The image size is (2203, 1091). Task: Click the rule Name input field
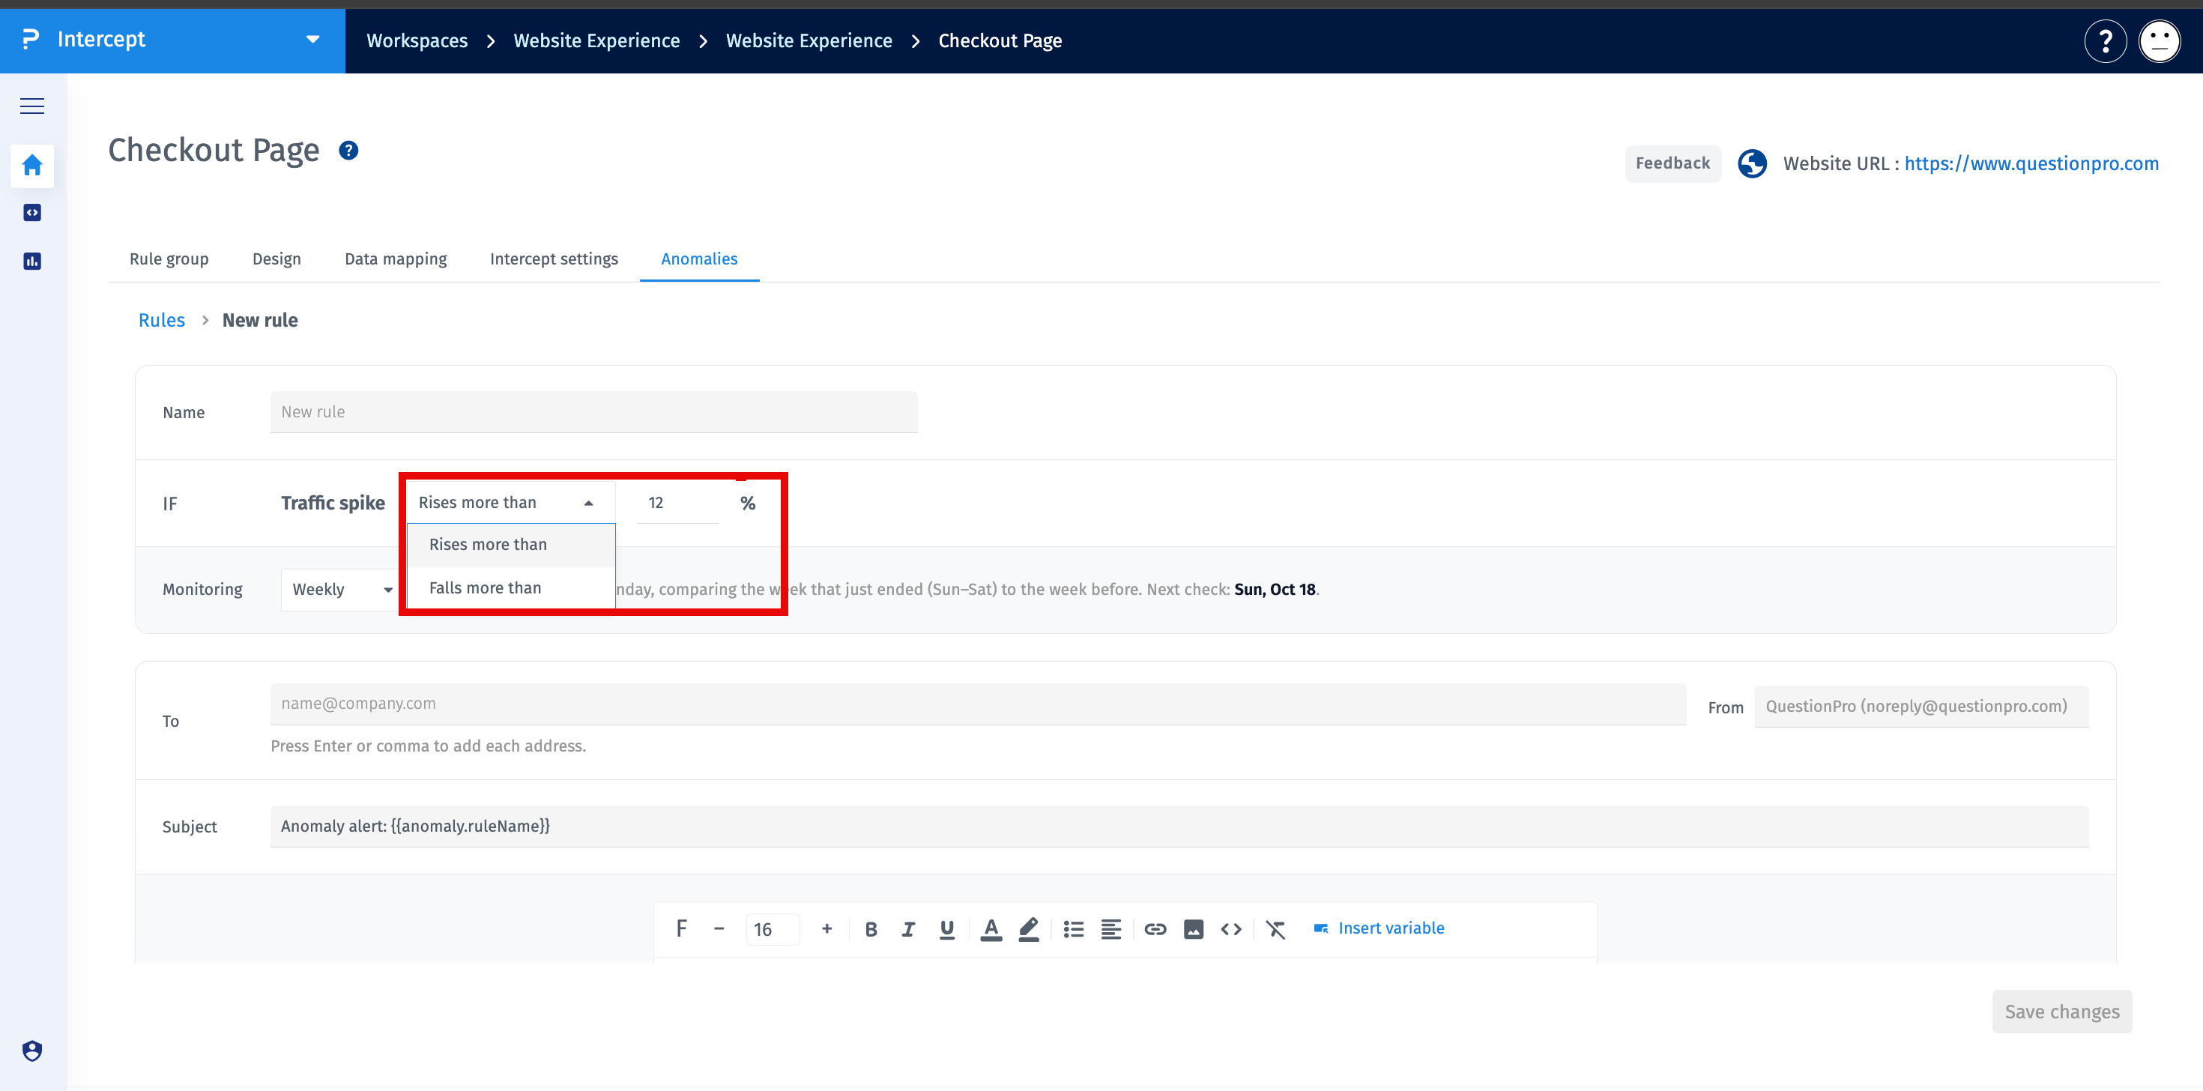point(593,412)
